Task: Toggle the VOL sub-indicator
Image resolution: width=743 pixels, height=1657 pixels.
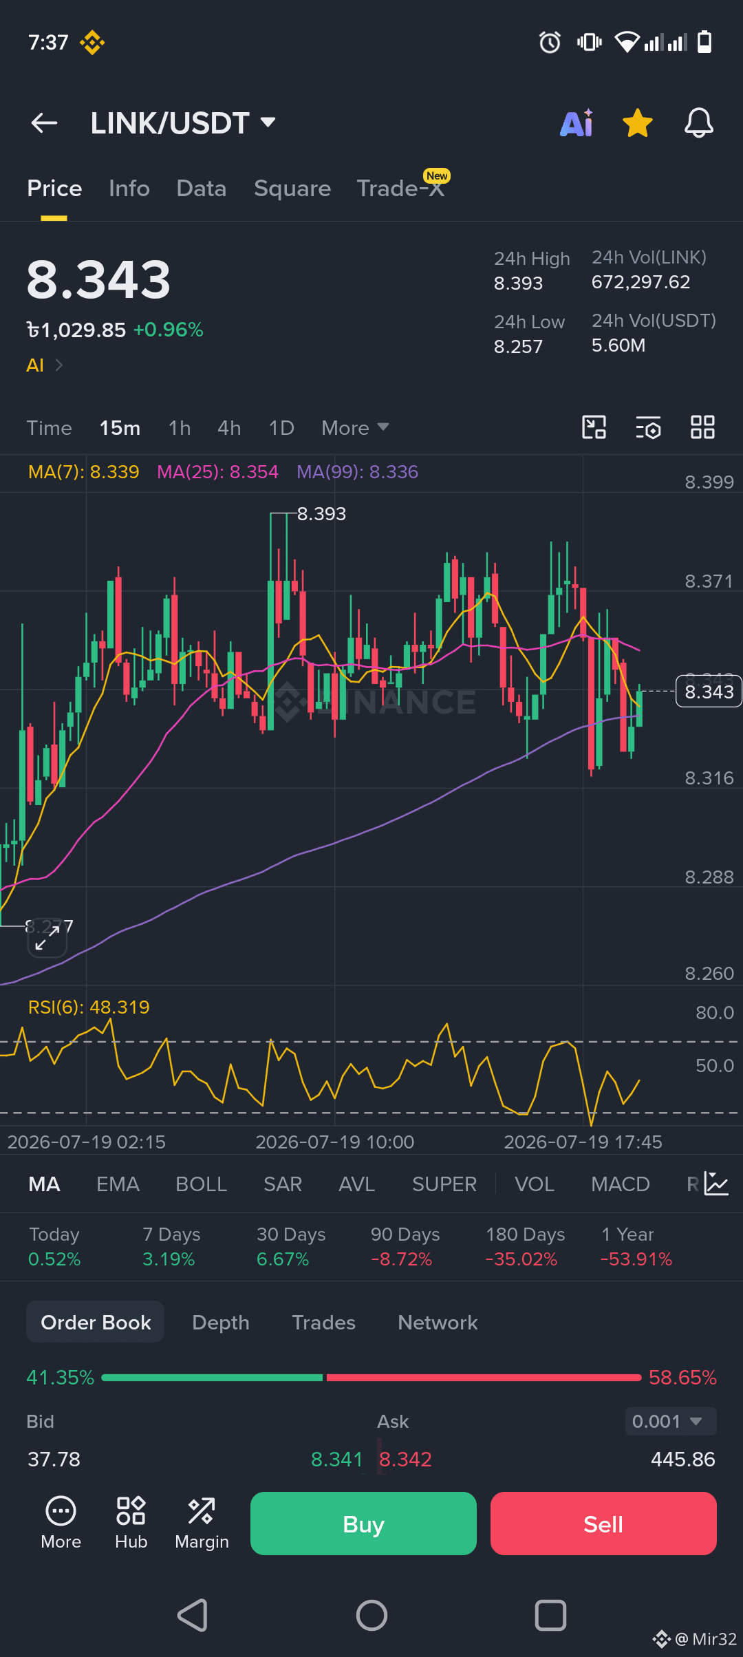Action: click(535, 1184)
